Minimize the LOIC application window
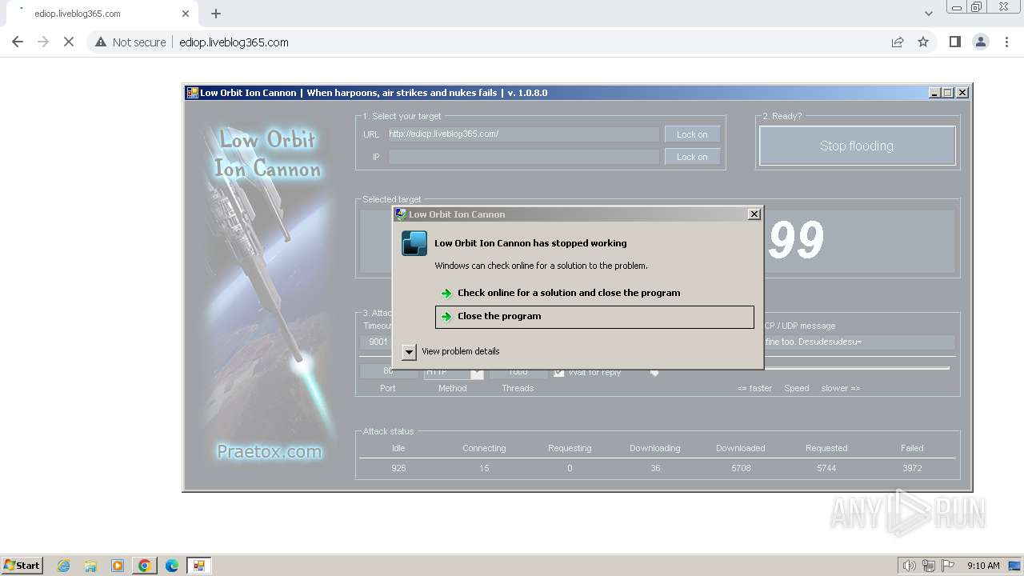 [x=934, y=93]
